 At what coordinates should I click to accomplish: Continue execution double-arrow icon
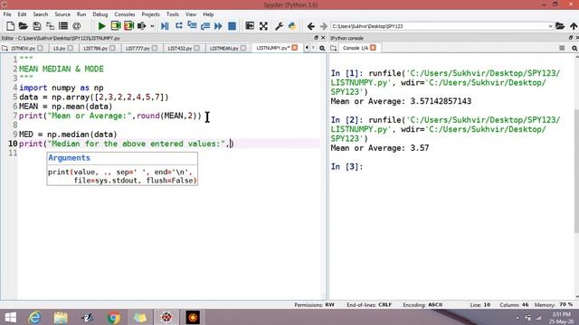pyautogui.click(x=218, y=26)
